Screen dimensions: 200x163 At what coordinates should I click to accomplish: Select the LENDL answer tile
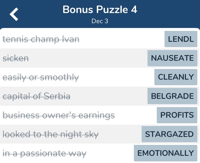click(x=181, y=39)
